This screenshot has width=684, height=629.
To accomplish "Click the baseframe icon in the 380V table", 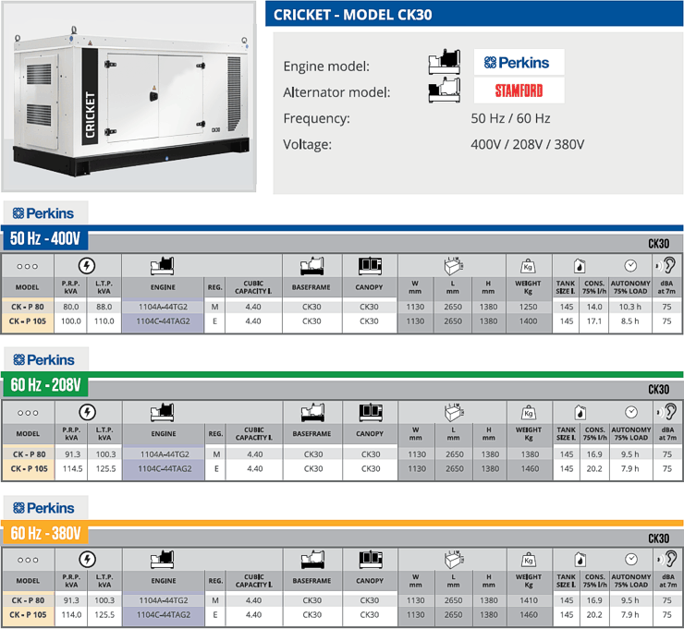I will point(312,559).
